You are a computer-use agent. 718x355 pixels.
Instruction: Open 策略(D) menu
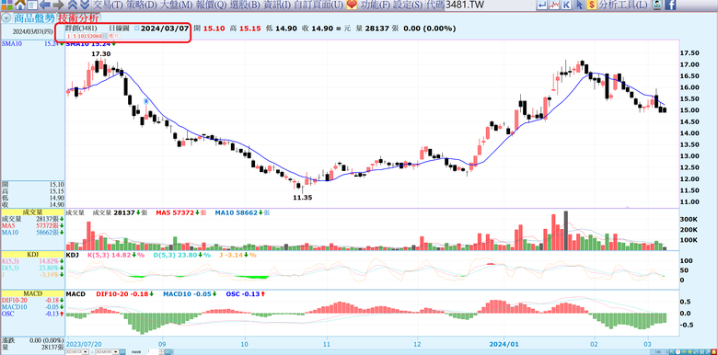coord(141,5)
